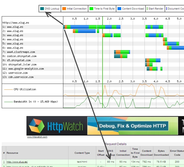
Task: Click the Bytes Downloaded column header
Action: coord(161,153)
